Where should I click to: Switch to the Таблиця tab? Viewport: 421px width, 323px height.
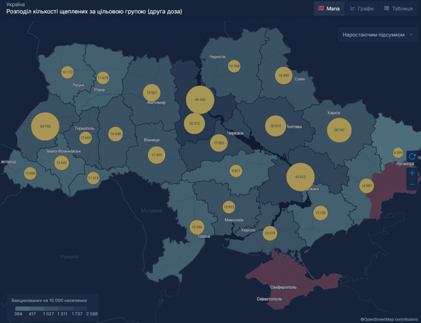click(x=398, y=9)
